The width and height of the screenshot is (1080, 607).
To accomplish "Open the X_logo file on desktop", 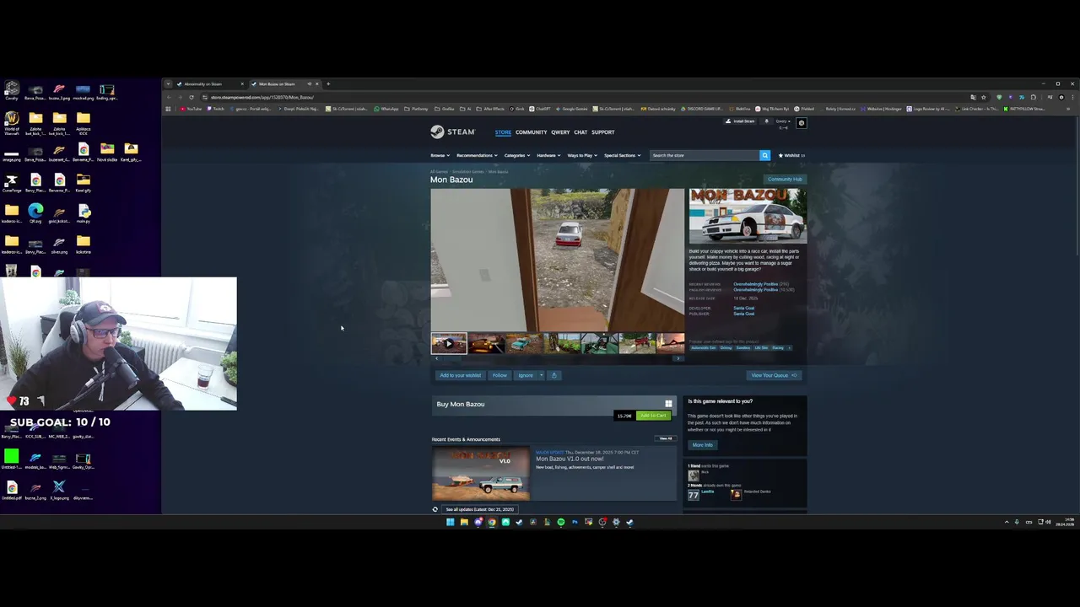I will pyautogui.click(x=59, y=490).
